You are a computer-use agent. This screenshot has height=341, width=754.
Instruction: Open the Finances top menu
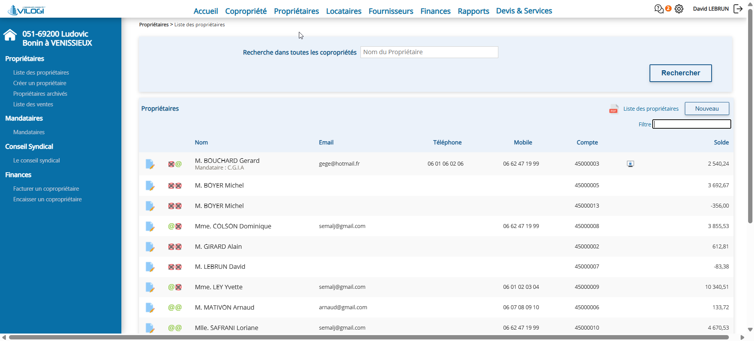(x=436, y=11)
